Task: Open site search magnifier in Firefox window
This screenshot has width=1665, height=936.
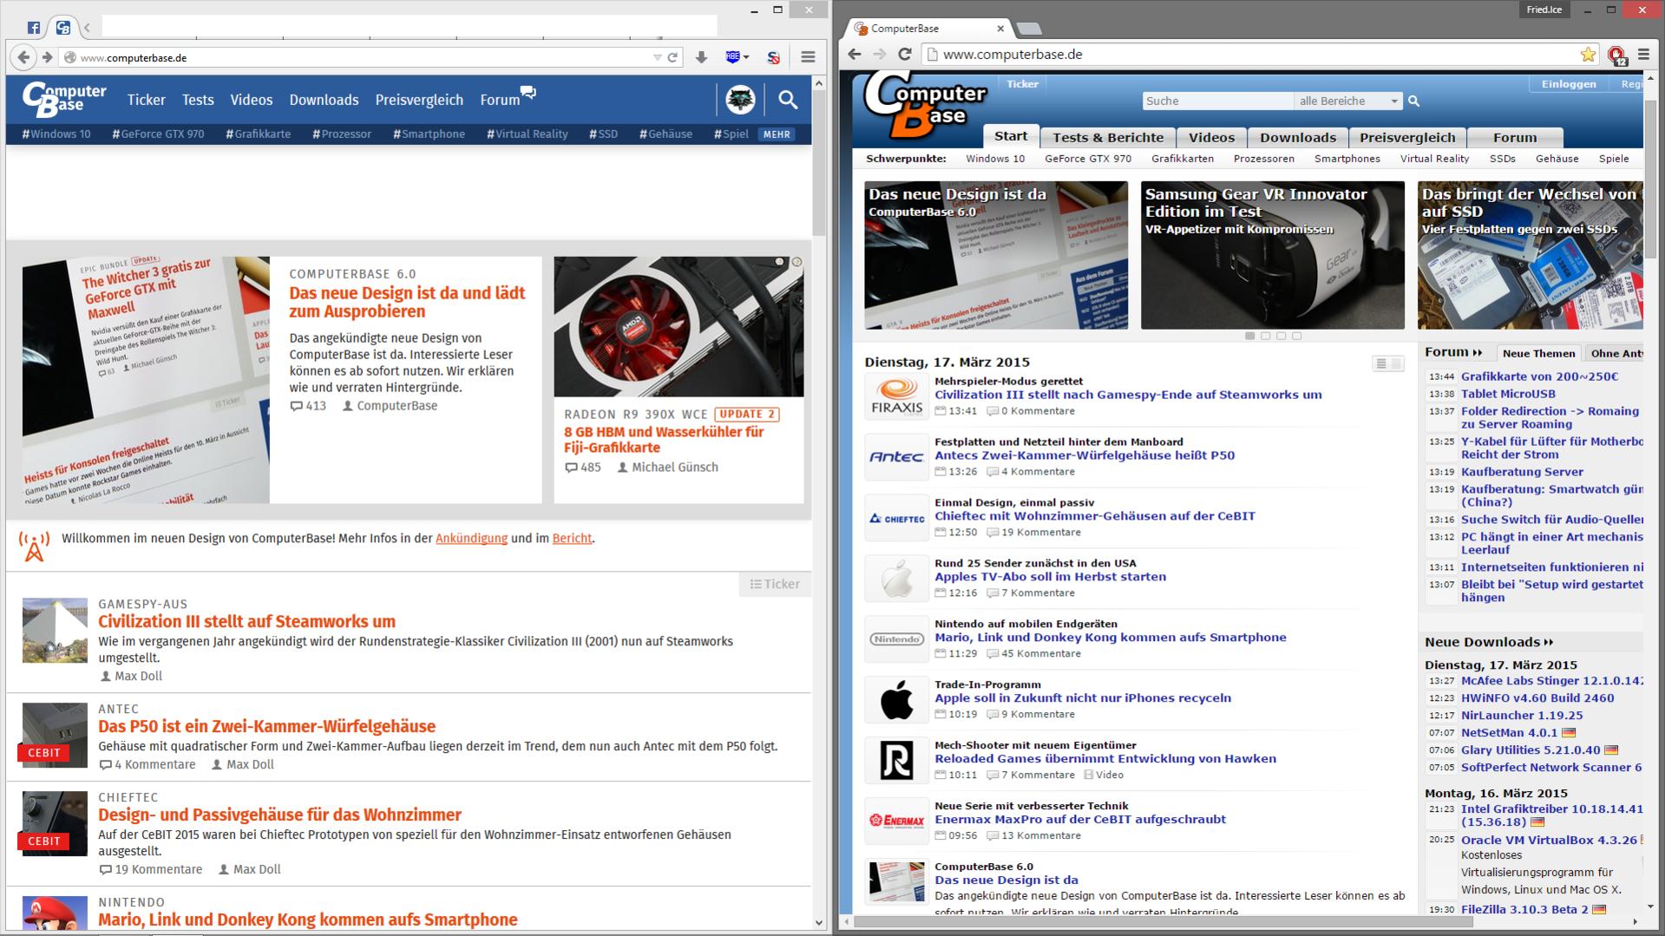Action: tap(788, 100)
